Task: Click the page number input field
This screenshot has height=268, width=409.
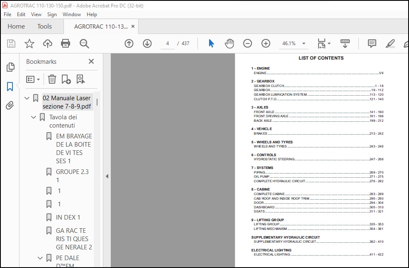Action: coord(168,43)
